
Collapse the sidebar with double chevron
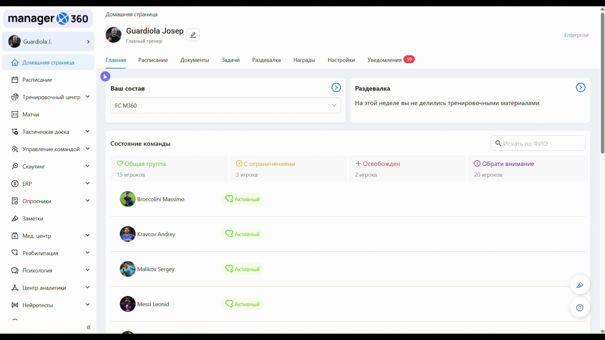point(89,327)
